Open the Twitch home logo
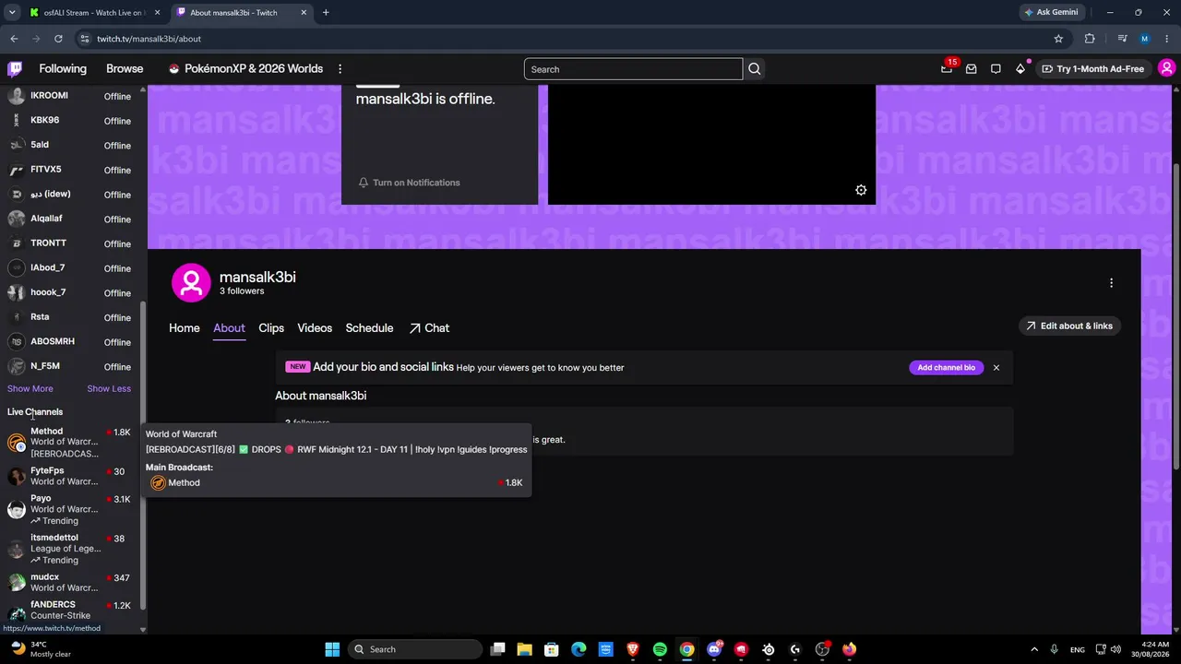Screen dimensions: 1181x664 coord(15,69)
